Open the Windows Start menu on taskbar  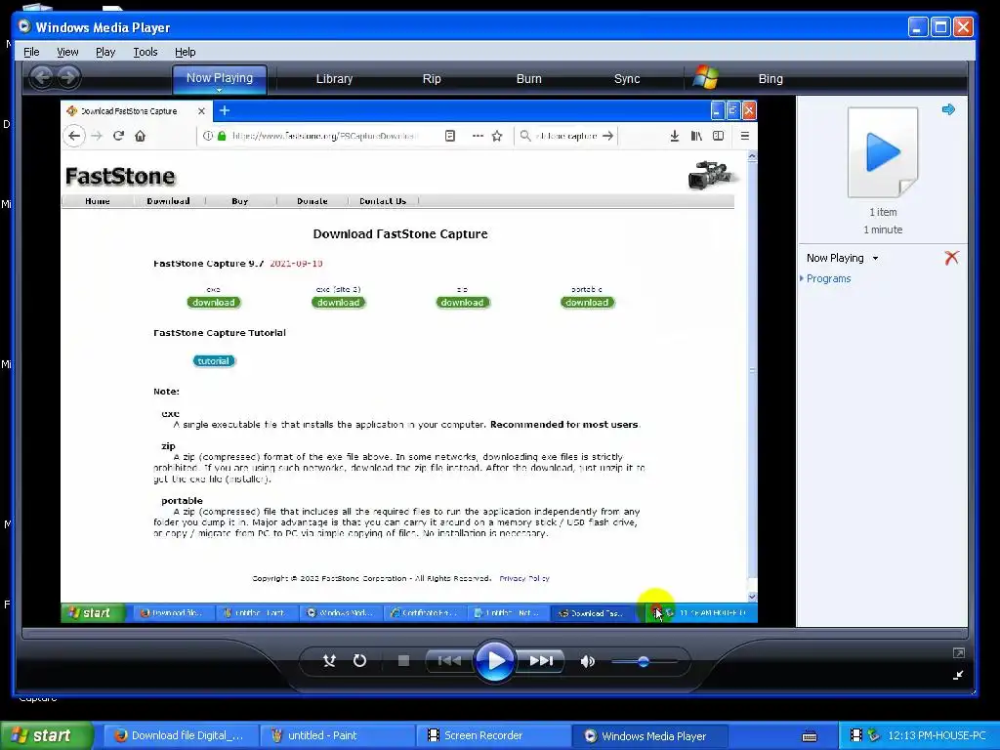[x=46, y=735]
